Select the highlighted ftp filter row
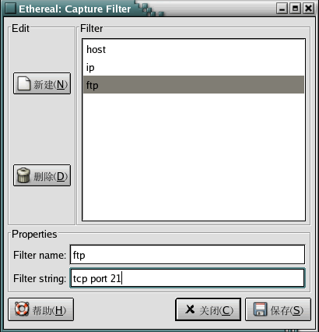 point(194,85)
